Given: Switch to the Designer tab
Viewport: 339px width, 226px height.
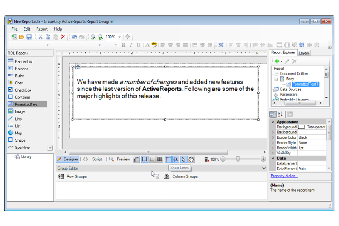Looking at the screenshot, I should [x=68, y=159].
